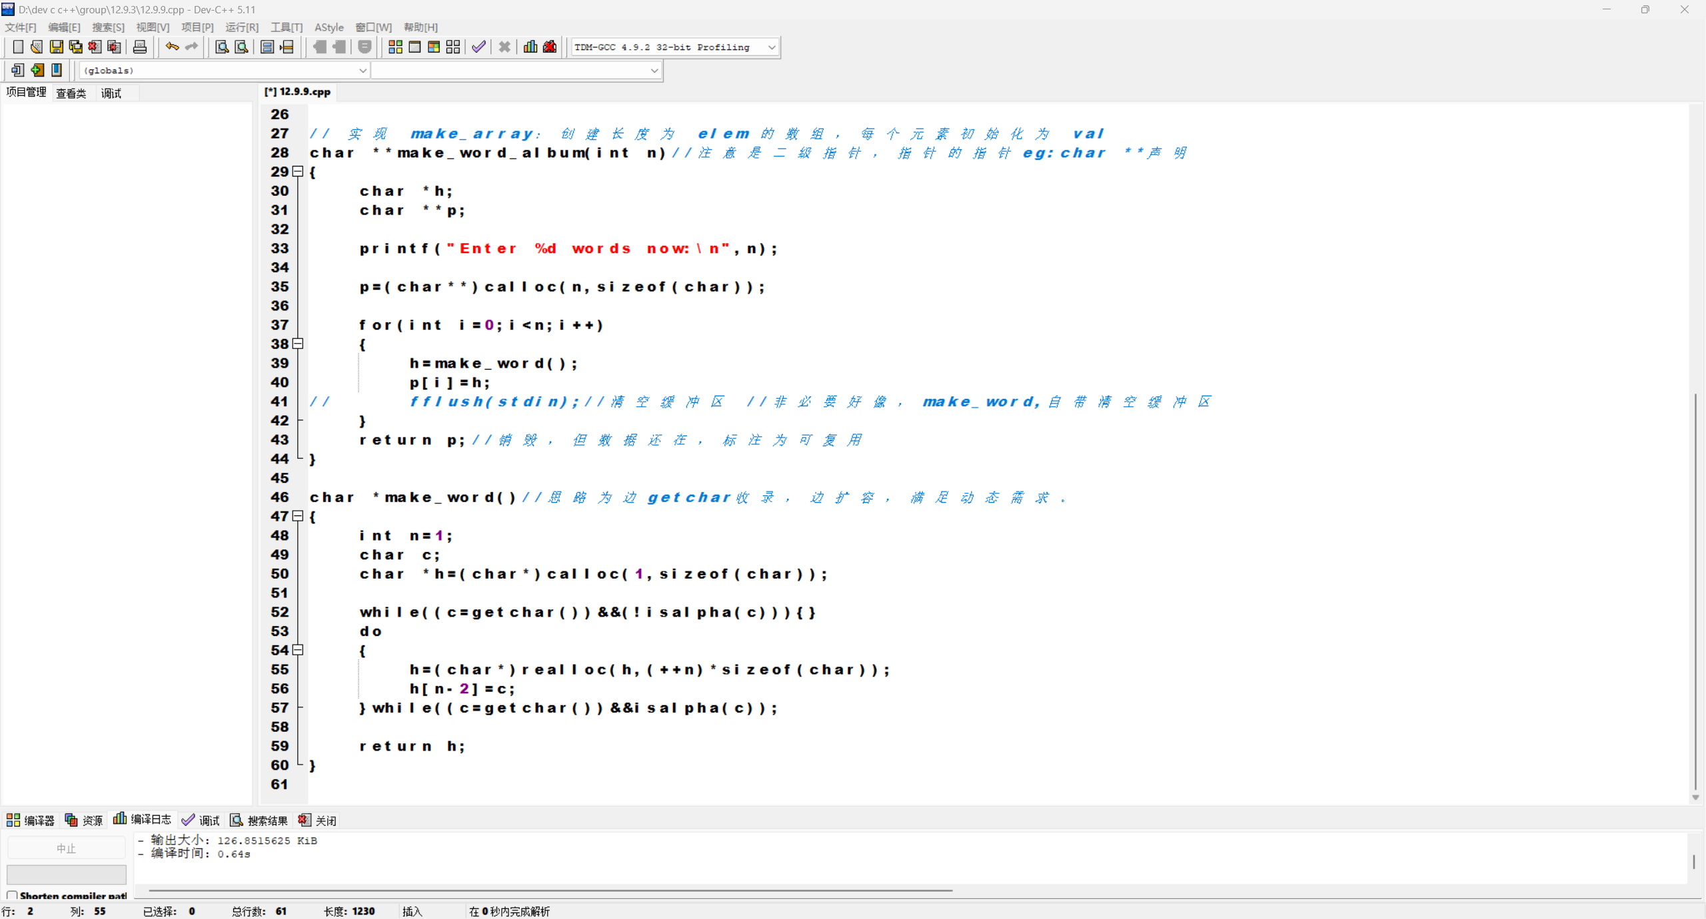Viewport: 1706px width, 919px height.
Task: Click the profile analysis bar chart icon
Action: pos(530,47)
